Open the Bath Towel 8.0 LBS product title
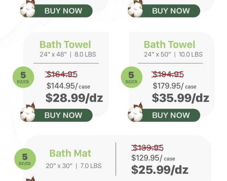 tap(65, 45)
